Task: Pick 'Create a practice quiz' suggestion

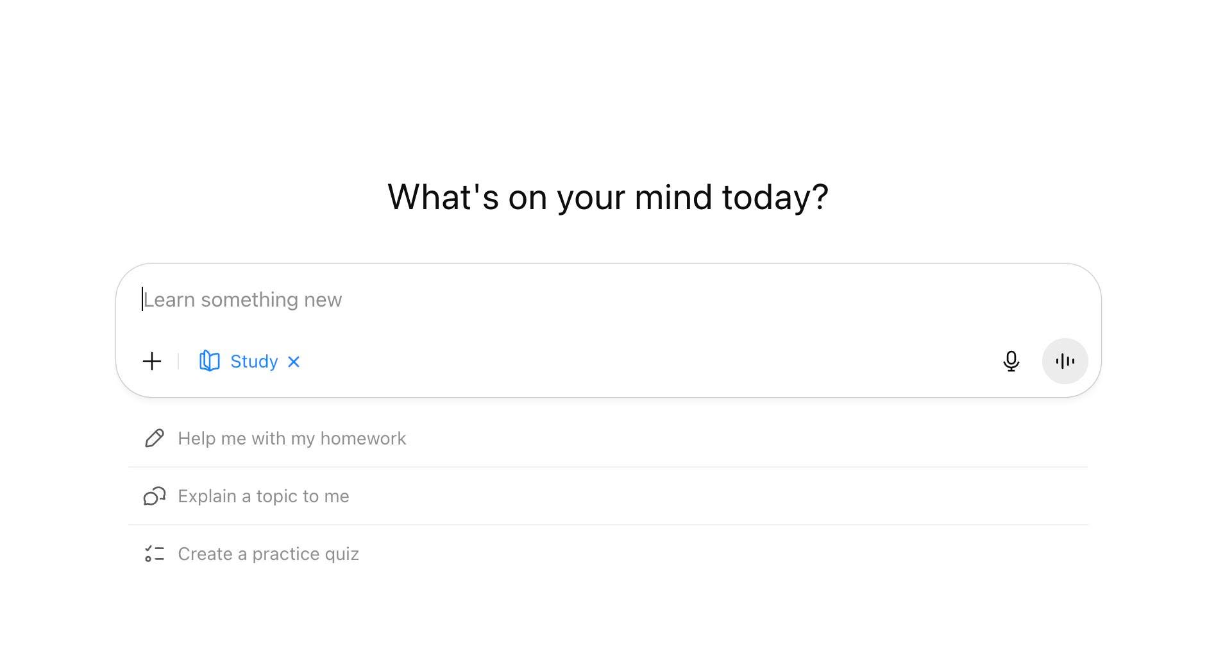Action: tap(268, 554)
